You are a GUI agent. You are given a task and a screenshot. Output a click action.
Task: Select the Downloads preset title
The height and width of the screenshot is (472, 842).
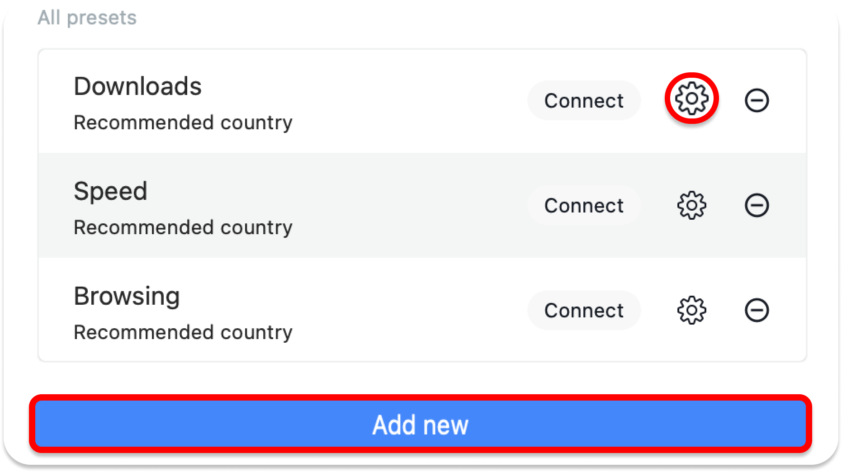pyautogui.click(x=137, y=86)
